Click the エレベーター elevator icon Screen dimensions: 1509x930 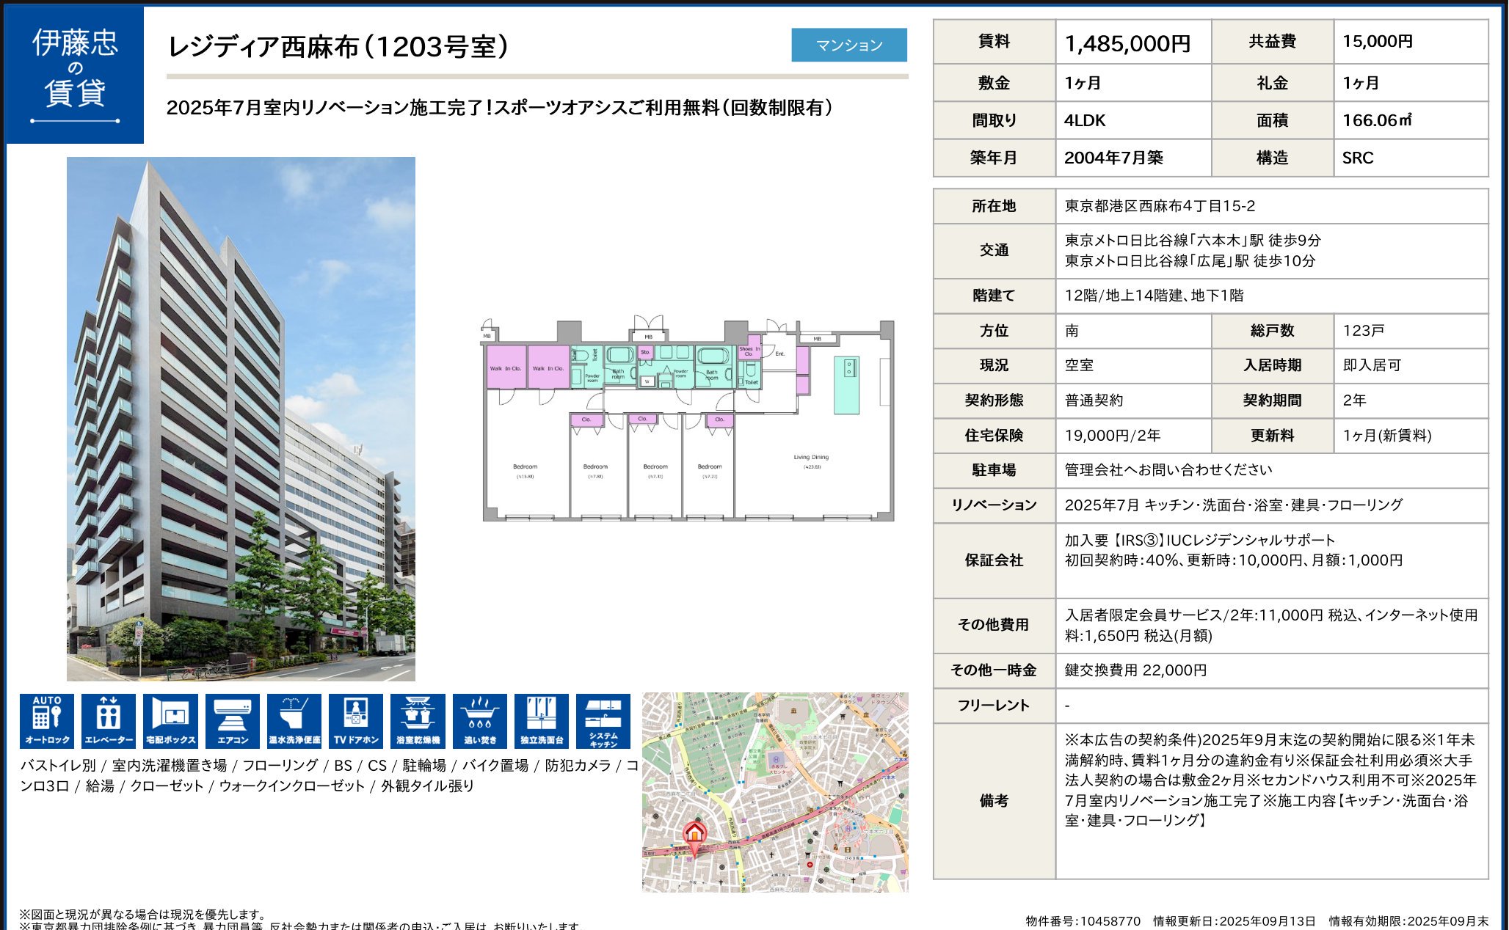click(109, 720)
